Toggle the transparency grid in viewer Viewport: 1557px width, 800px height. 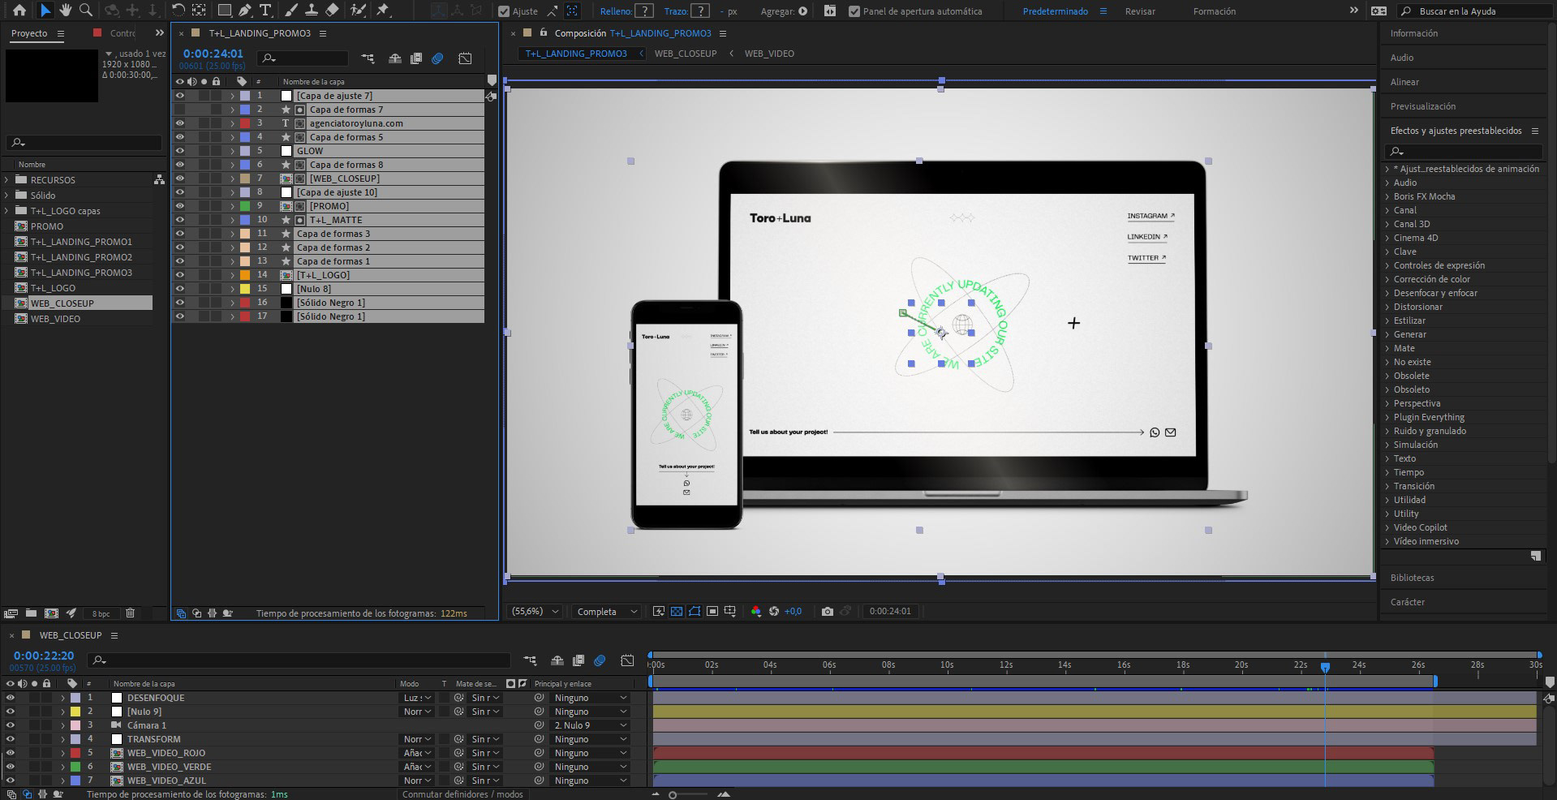coord(677,611)
